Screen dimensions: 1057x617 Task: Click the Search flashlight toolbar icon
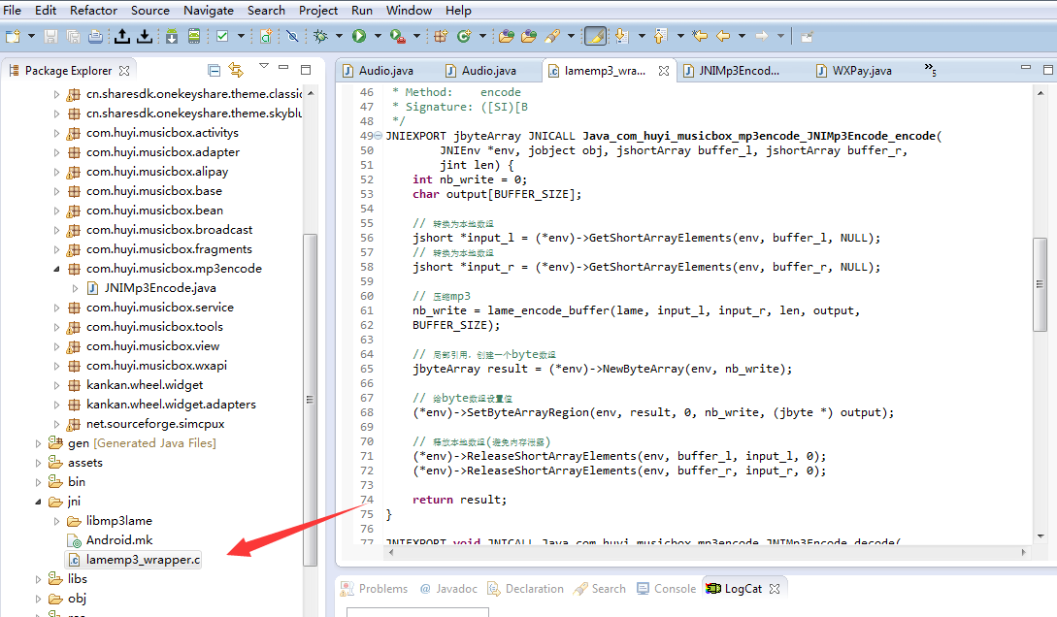coord(553,36)
